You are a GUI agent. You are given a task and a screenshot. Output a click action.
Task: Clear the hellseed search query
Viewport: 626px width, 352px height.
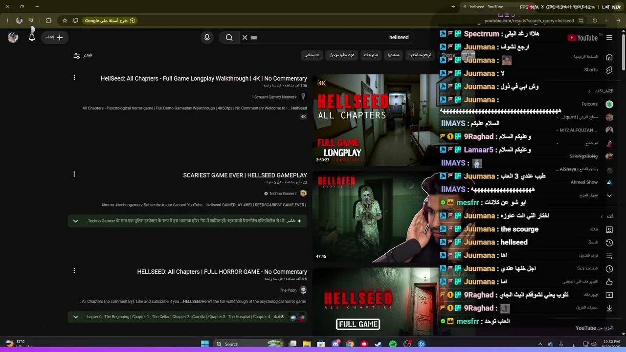(245, 37)
